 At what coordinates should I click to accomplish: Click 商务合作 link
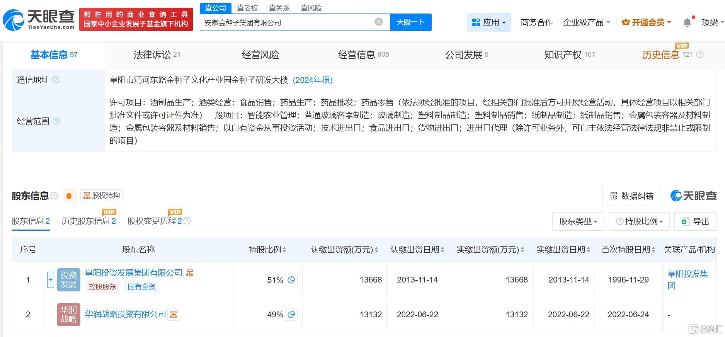coord(537,22)
